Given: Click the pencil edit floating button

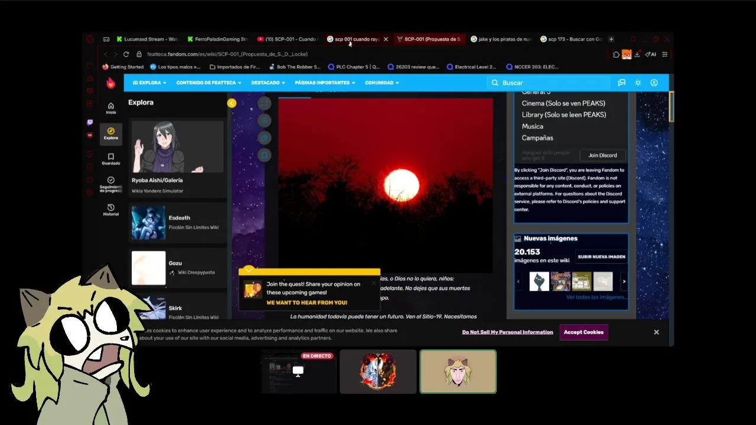Looking at the screenshot, I should coord(264,138).
